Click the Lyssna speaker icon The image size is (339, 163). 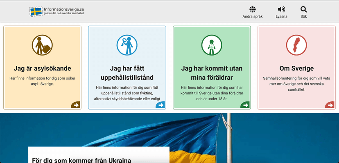tap(281, 9)
